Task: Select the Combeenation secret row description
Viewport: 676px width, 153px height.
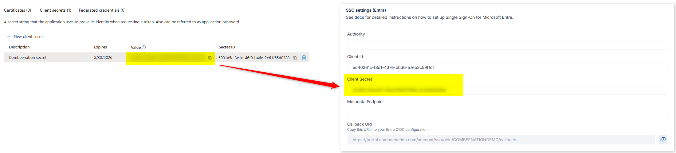Action: [x=28, y=57]
